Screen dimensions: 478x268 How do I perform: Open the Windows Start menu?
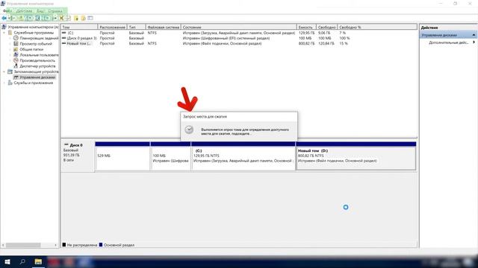pyautogui.click(x=7, y=261)
